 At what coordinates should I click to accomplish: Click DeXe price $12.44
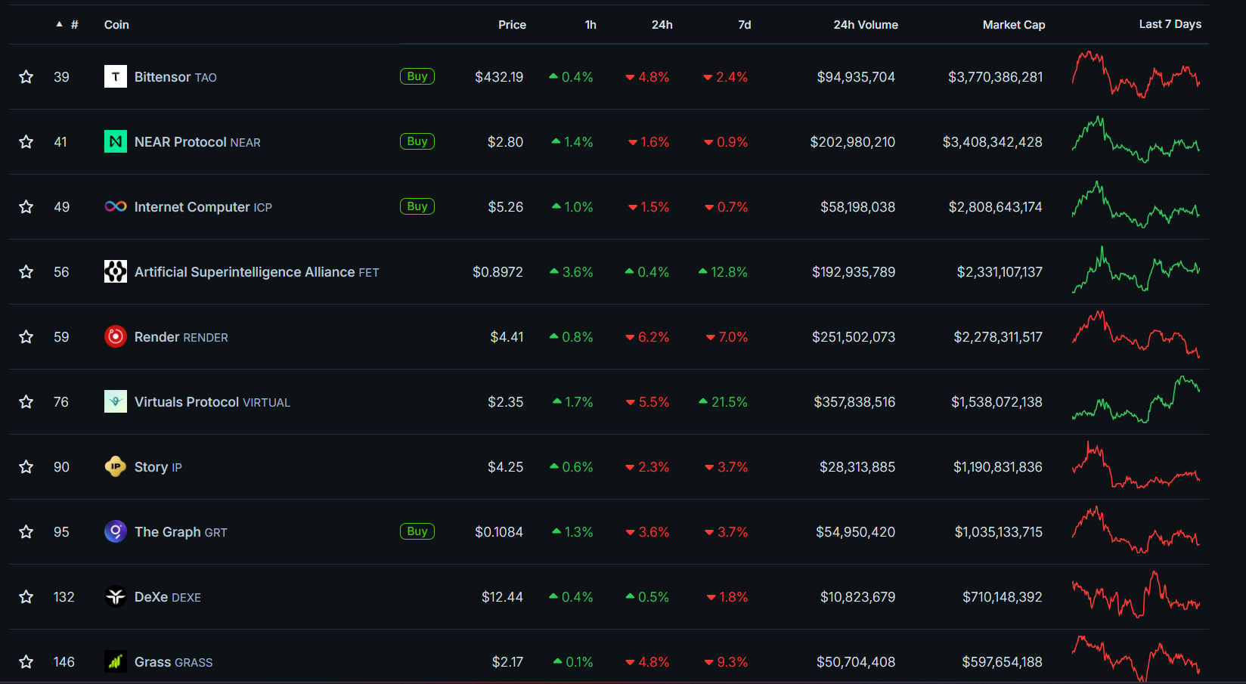(x=503, y=597)
